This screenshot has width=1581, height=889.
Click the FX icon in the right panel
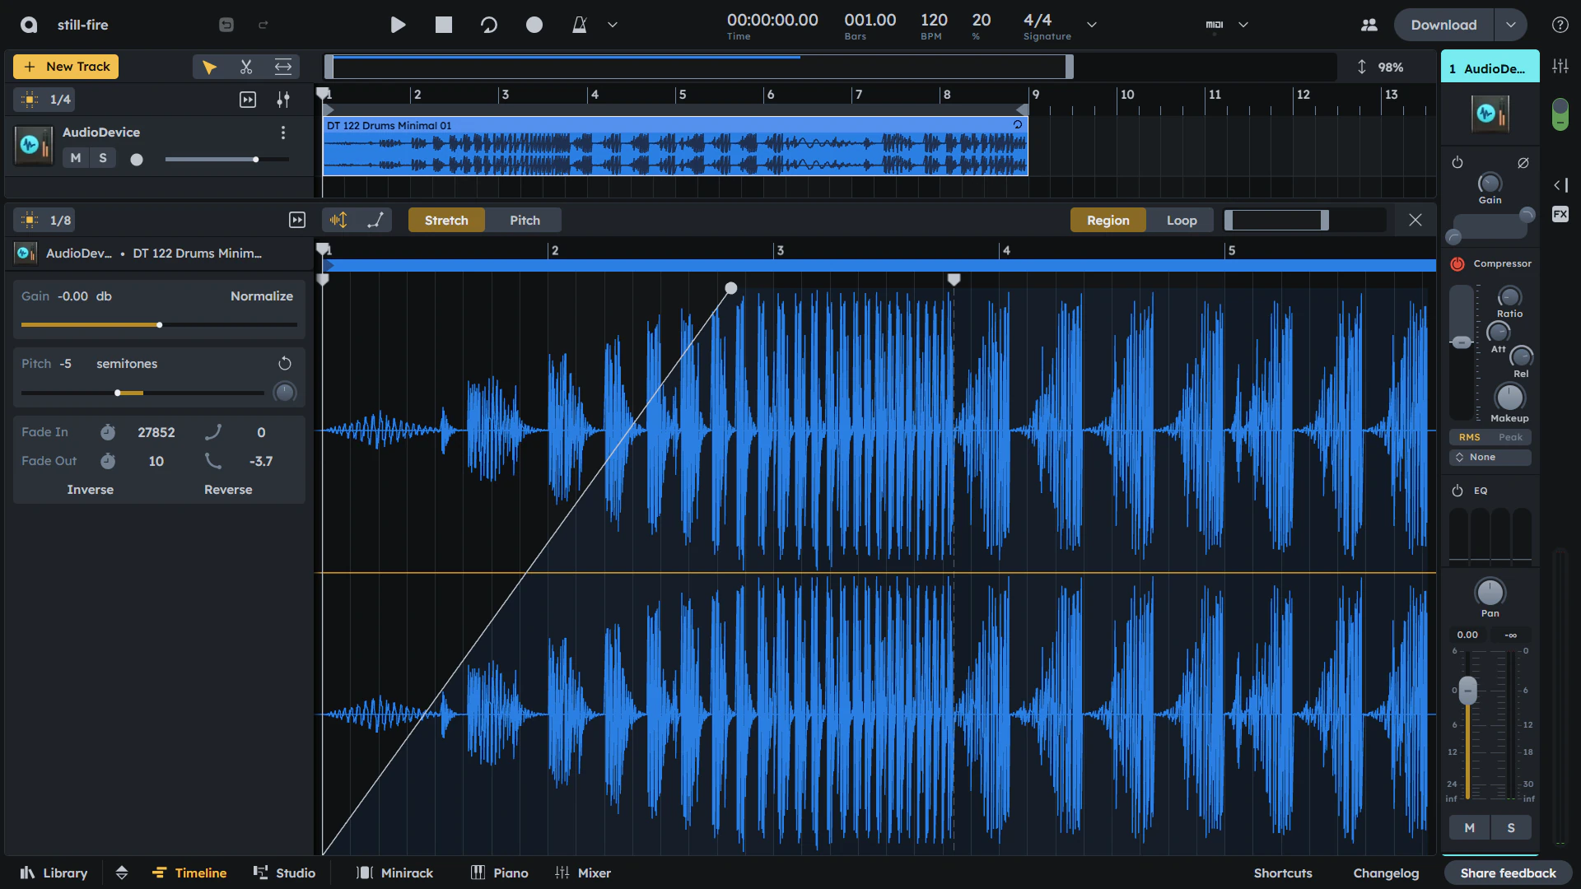click(x=1560, y=214)
